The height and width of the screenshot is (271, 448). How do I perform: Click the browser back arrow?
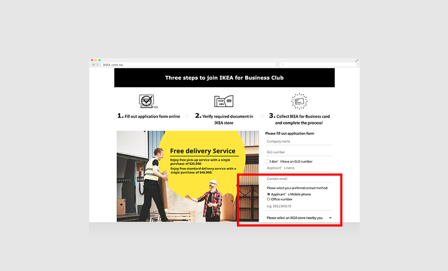93,65
